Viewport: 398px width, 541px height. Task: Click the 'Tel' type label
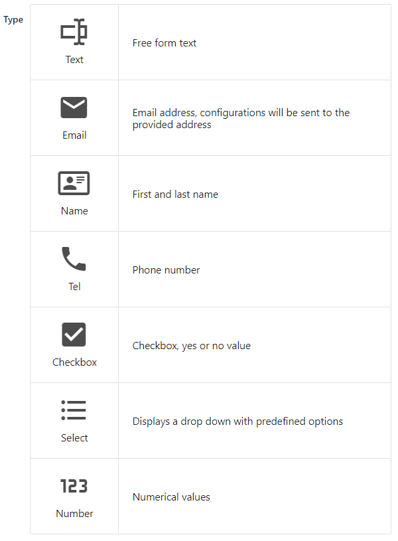(x=74, y=287)
